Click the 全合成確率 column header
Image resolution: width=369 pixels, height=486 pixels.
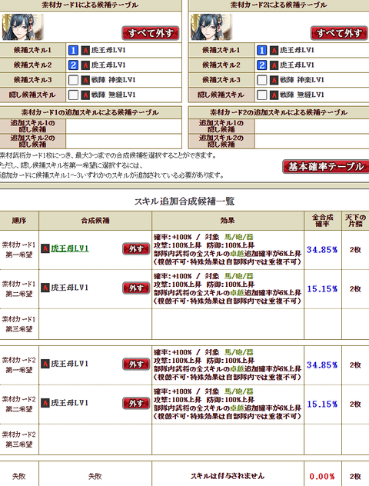[322, 221]
